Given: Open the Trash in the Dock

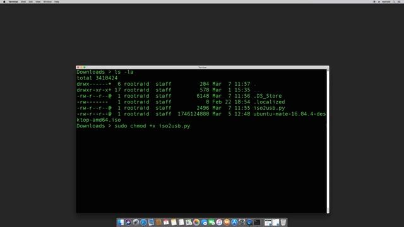Looking at the screenshot, I should coord(283,222).
